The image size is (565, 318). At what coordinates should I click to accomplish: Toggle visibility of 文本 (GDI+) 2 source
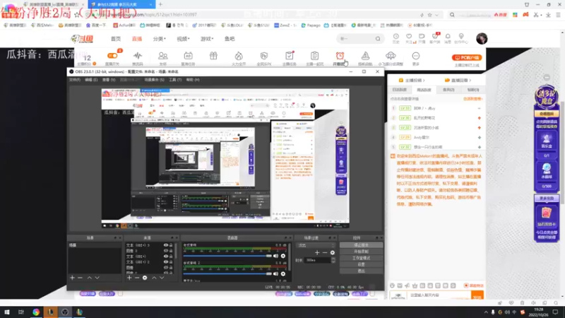(x=166, y=262)
